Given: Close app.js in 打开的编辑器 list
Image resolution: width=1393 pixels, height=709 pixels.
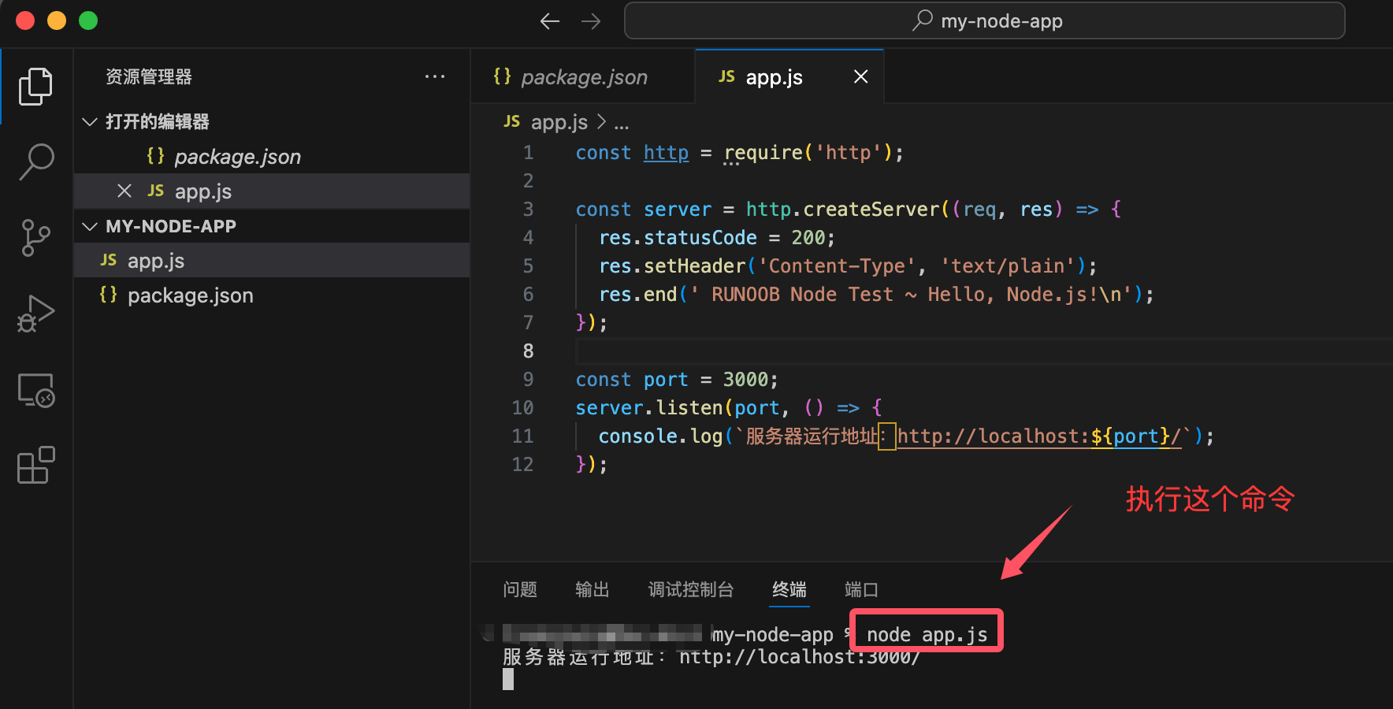Looking at the screenshot, I should [124, 191].
